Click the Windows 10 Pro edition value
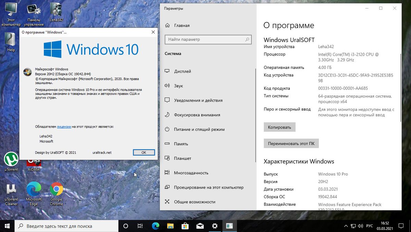This screenshot has height=232, width=411. [x=333, y=174]
